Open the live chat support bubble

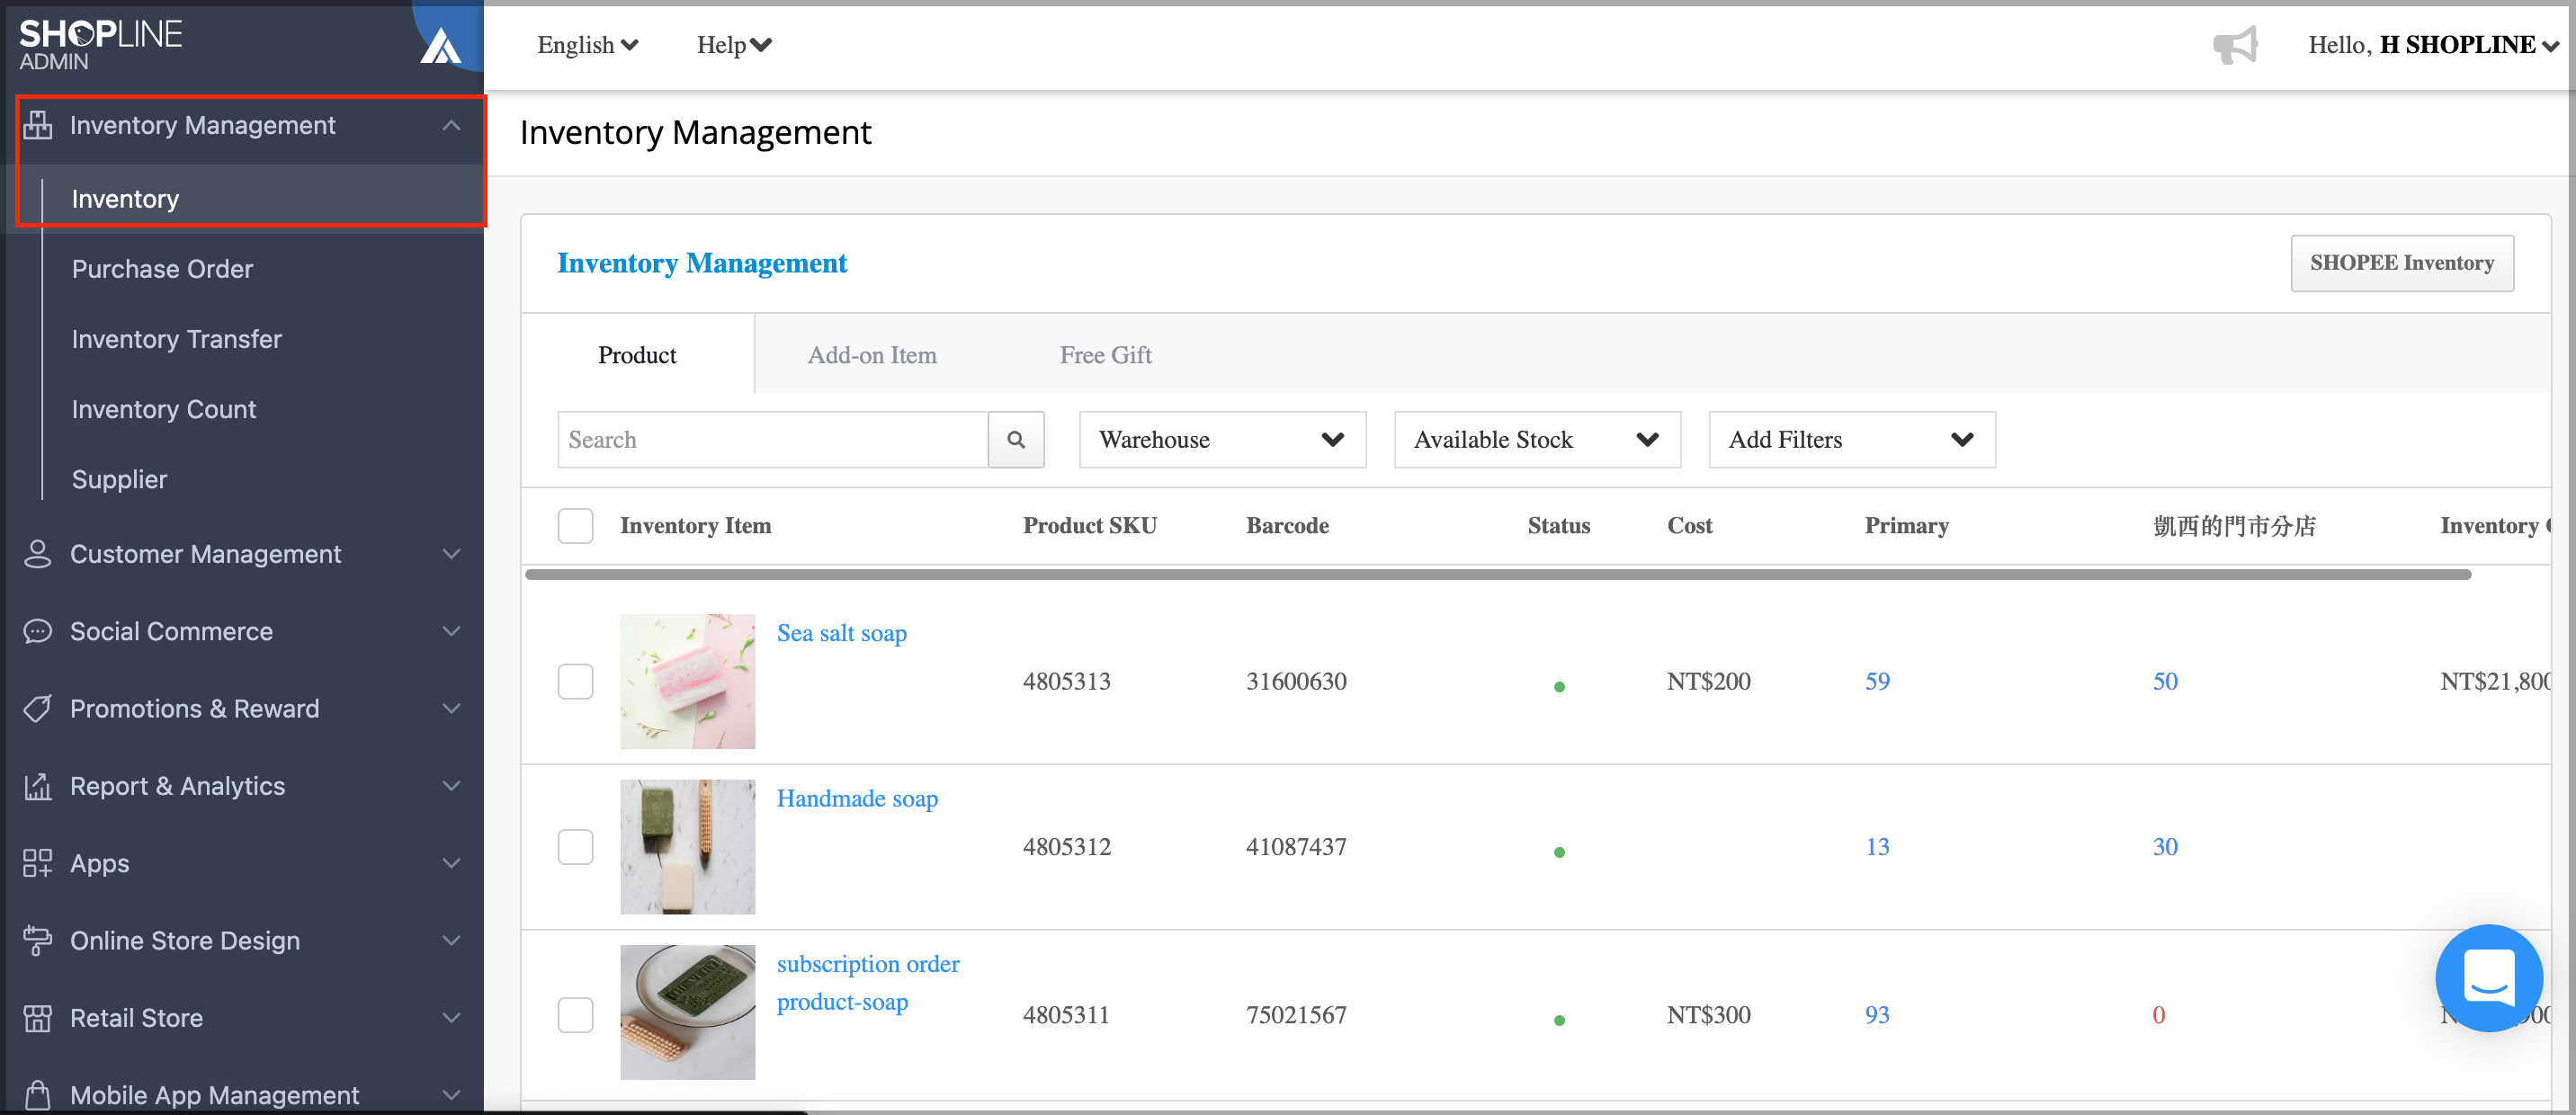tap(2489, 978)
